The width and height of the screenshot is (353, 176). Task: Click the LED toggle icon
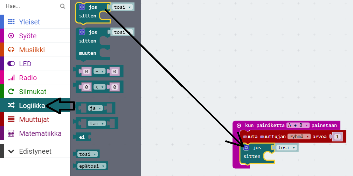click(11, 64)
